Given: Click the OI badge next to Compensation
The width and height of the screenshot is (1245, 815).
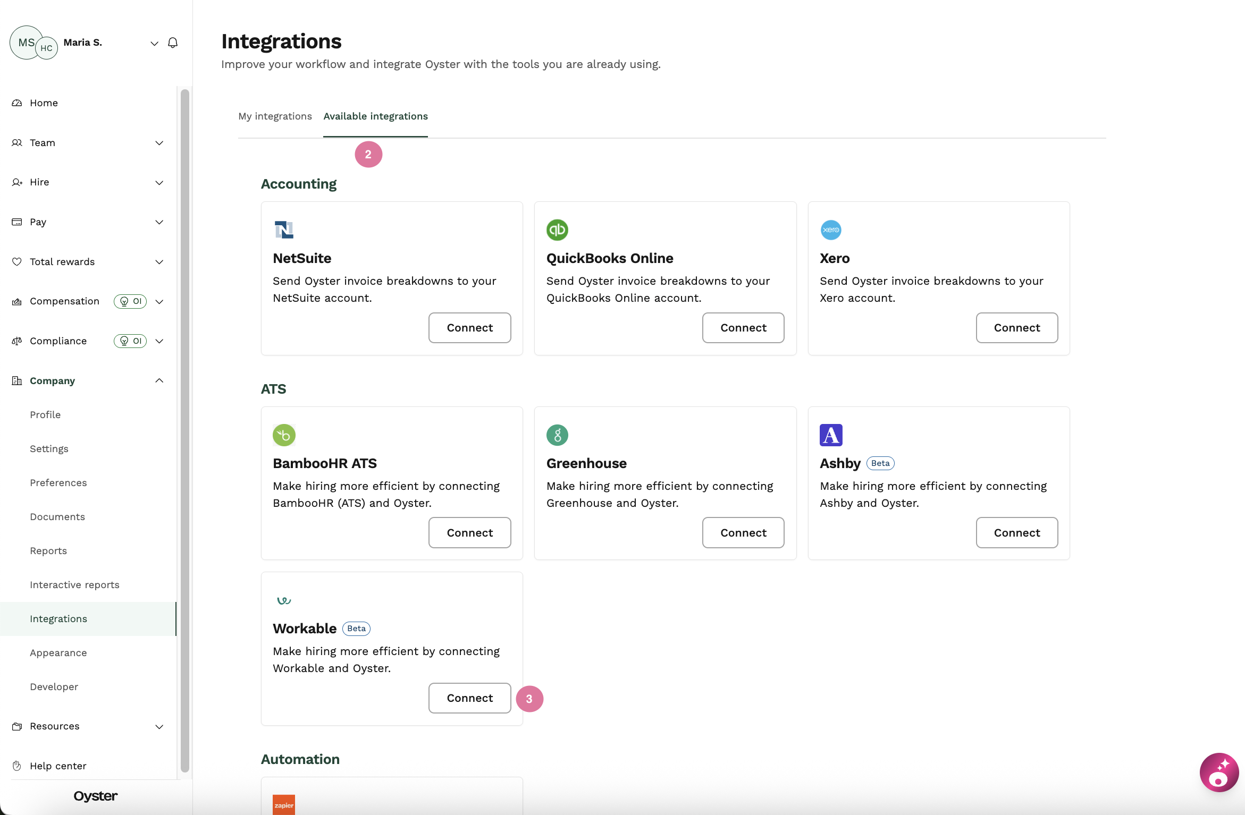Looking at the screenshot, I should [x=130, y=301].
